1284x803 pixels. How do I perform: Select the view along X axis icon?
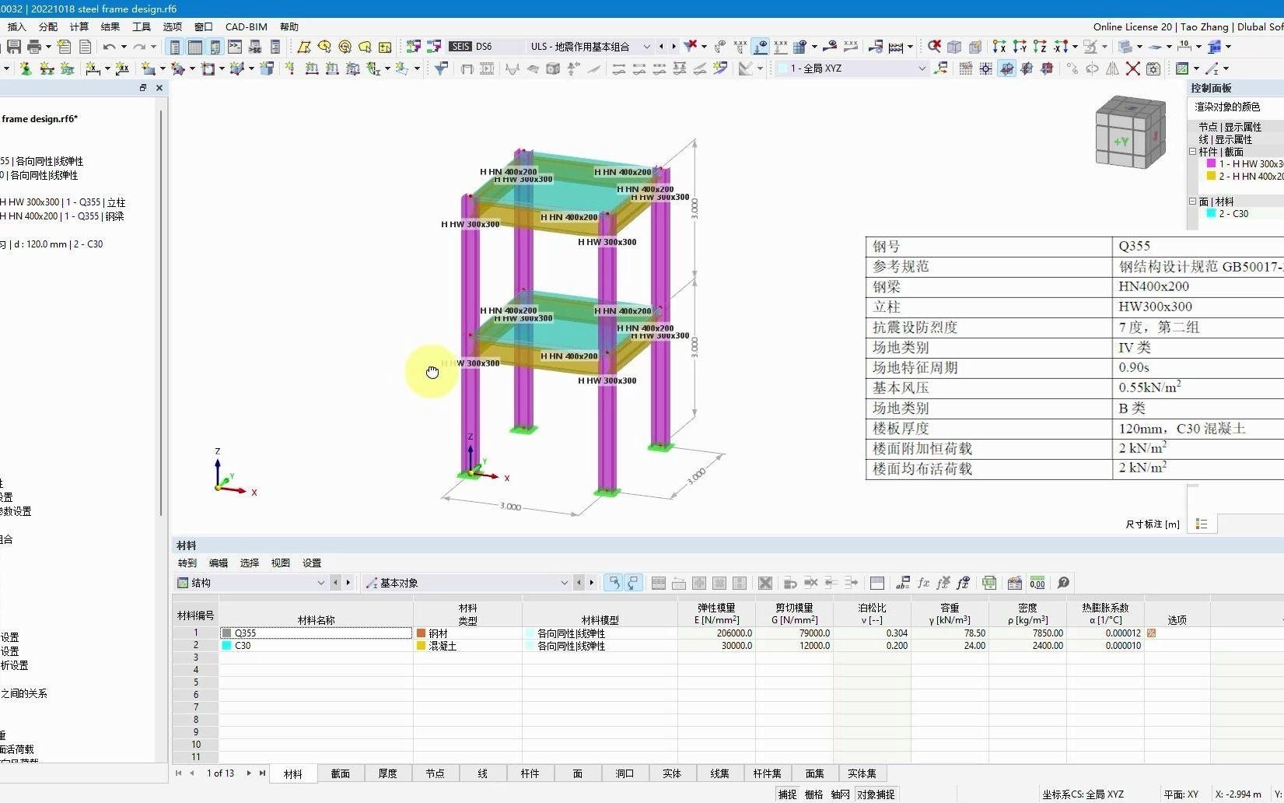click(999, 47)
